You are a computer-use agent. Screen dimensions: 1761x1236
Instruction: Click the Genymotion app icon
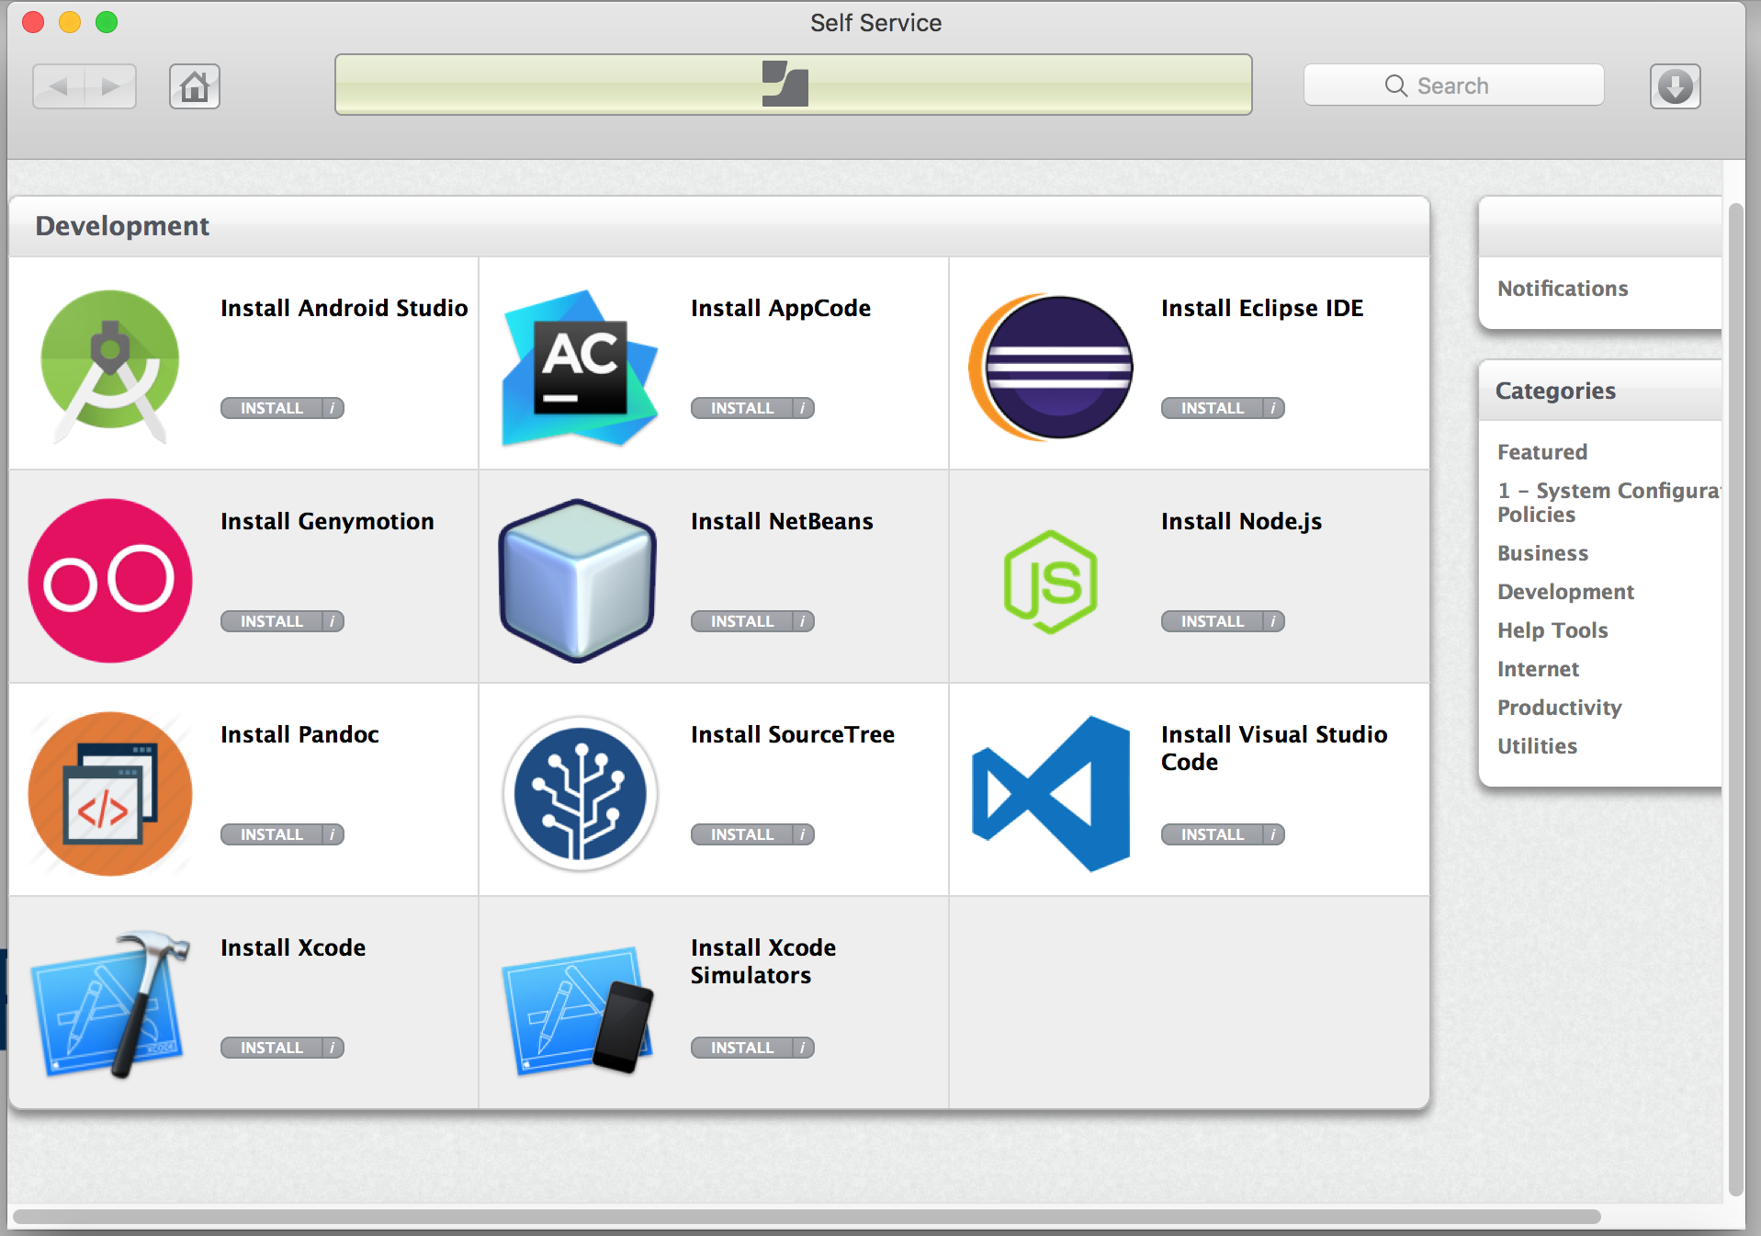(110, 581)
